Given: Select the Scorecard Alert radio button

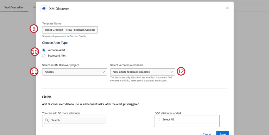Looking at the screenshot, I should click(44, 56).
